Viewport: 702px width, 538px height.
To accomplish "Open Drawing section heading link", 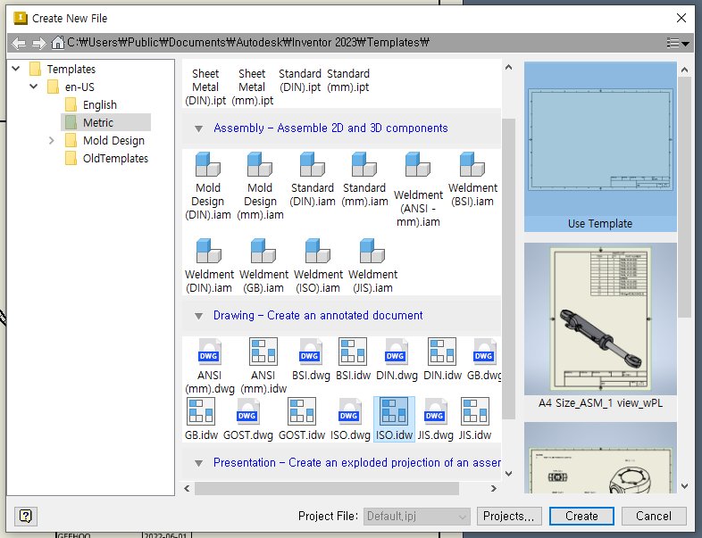I will coord(318,316).
